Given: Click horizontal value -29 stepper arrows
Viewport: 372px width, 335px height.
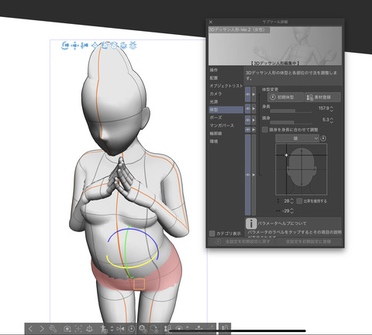Looking at the screenshot, I should click(x=292, y=211).
